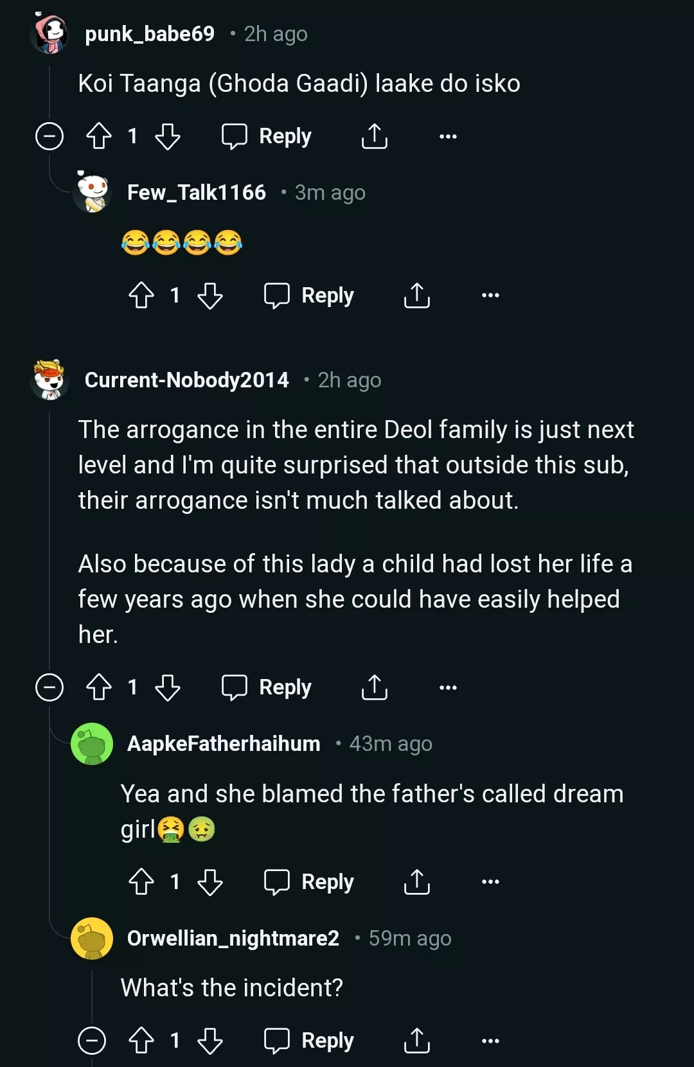View AapkeFatherhaihum's green avatar
The image size is (694, 1067).
(x=92, y=744)
